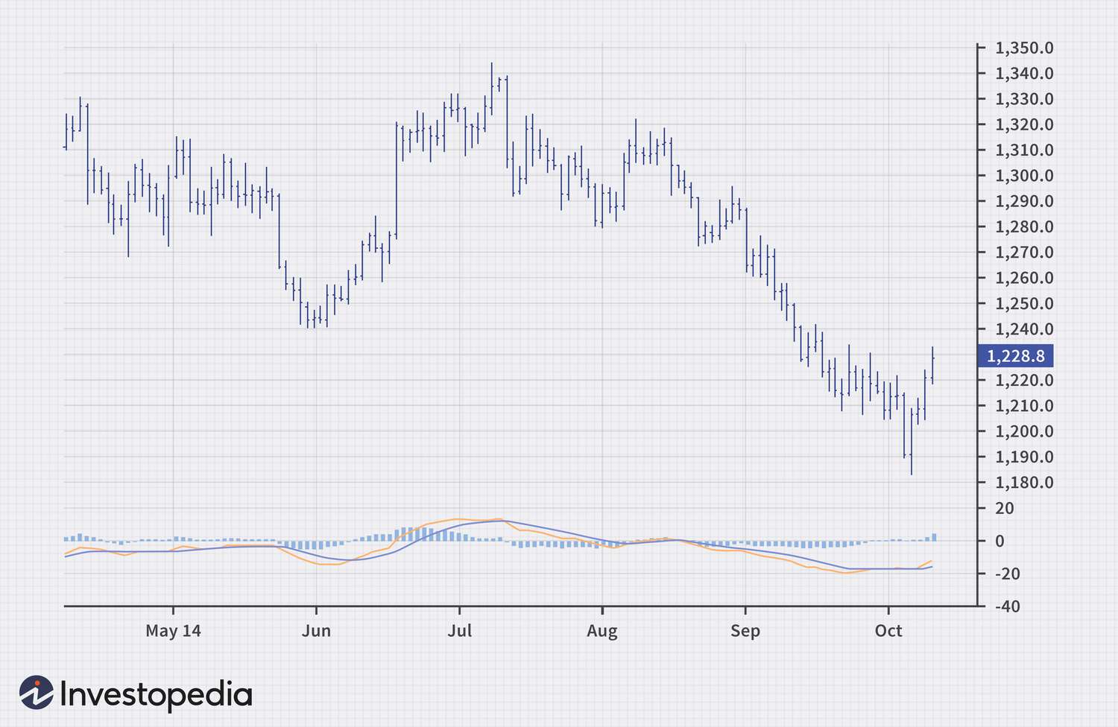Click the 1,330.0 price axis label
This screenshot has width=1118, height=727.
(x=1025, y=99)
